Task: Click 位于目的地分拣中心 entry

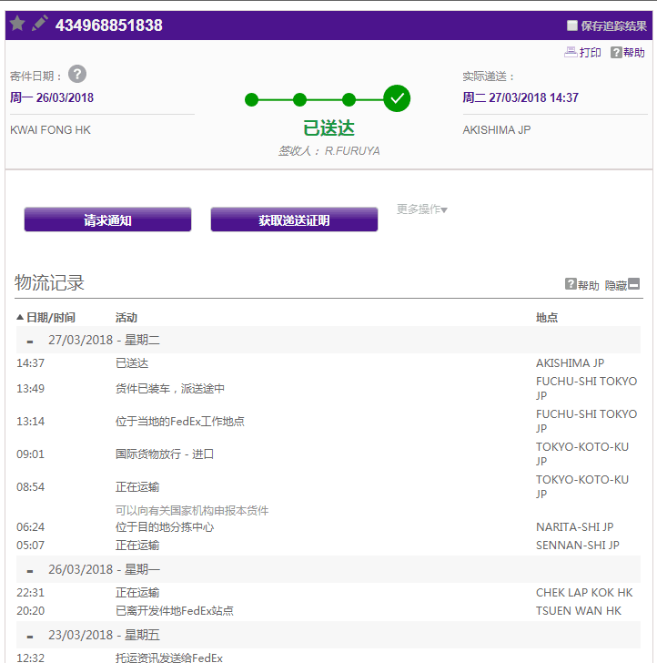Action: pyautogui.click(x=165, y=526)
